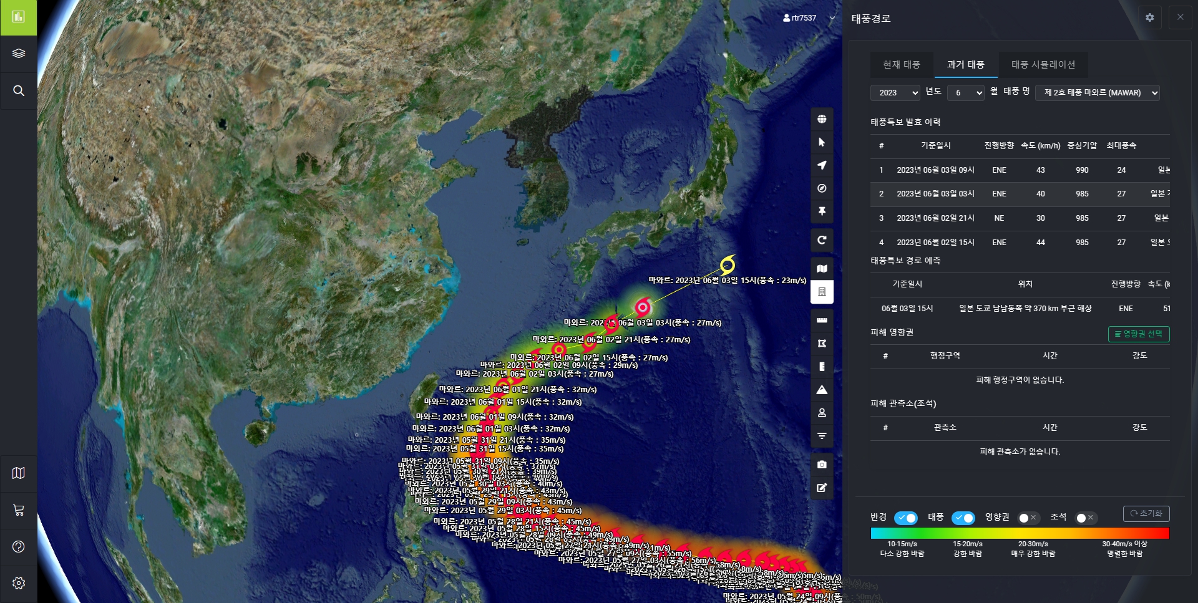Image resolution: width=1198 pixels, height=603 pixels.
Task: Open the month dropdown showing 6
Action: pos(965,93)
